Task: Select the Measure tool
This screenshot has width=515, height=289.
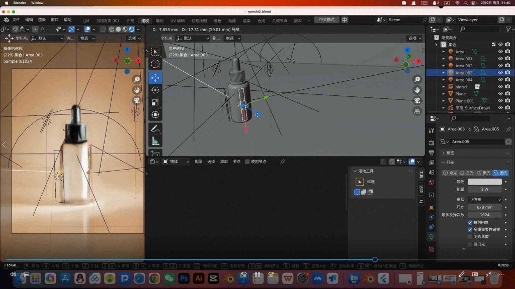Action: pos(155,141)
